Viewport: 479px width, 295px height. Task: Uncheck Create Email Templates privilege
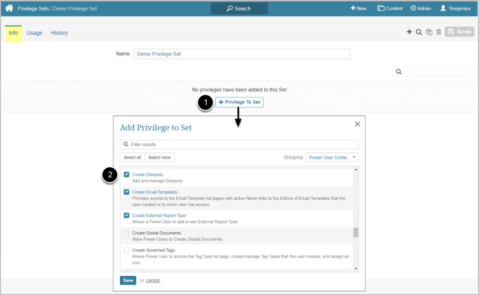point(127,192)
